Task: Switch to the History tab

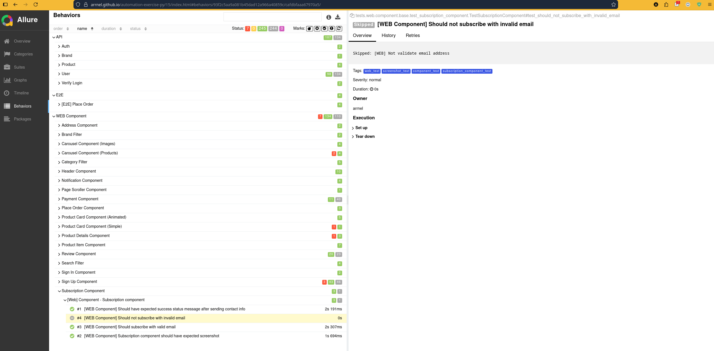Action: pyautogui.click(x=388, y=36)
